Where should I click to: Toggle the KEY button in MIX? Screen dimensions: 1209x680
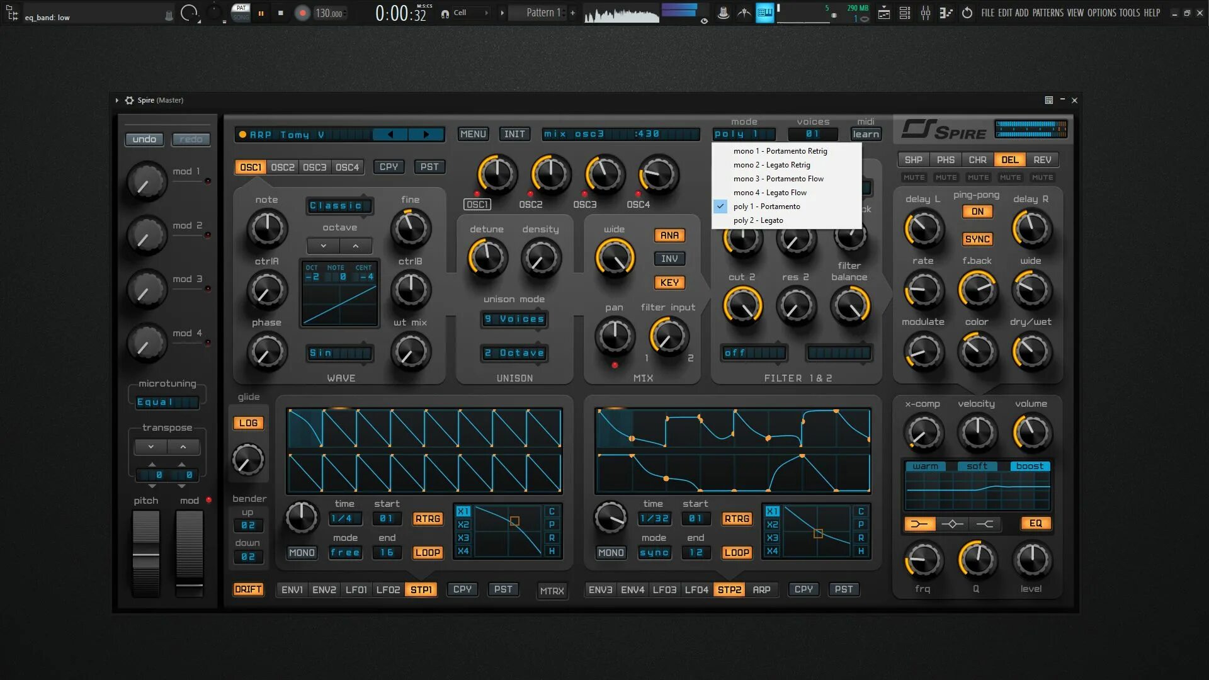point(669,283)
